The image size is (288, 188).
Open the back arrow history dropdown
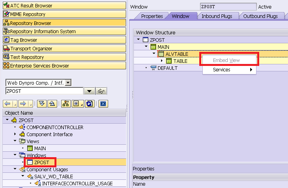click(x=15, y=104)
